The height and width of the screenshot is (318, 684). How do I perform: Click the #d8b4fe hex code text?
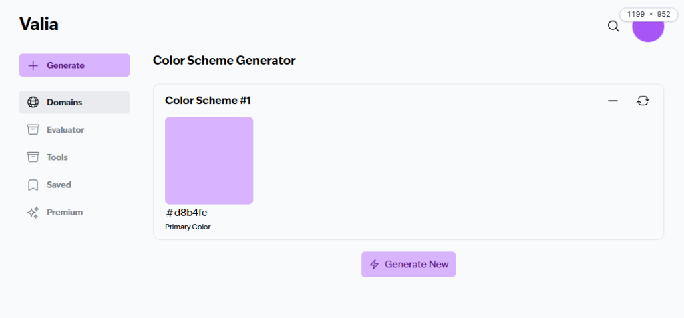click(186, 213)
